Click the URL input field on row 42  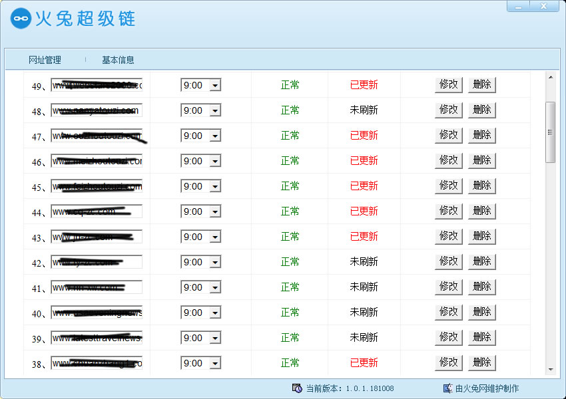point(97,261)
